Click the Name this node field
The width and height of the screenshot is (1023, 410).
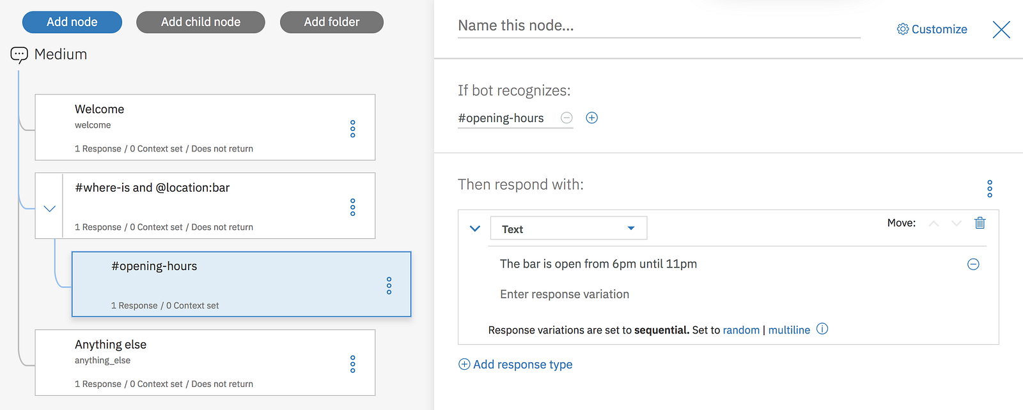[x=659, y=26]
